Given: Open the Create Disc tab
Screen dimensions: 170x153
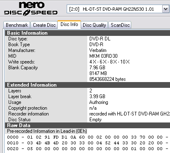Looking at the screenshot, I should (44, 25).
